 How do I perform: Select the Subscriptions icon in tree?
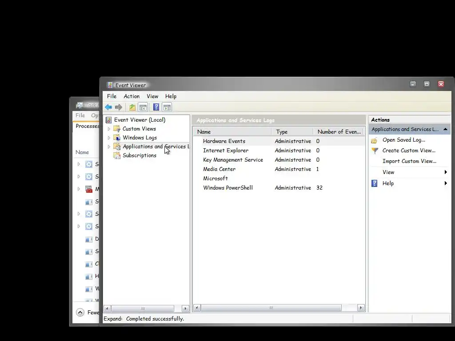[117, 155]
